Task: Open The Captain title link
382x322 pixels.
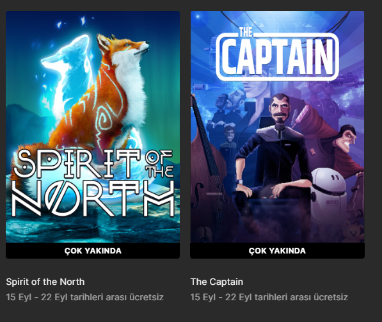Action: pos(217,282)
